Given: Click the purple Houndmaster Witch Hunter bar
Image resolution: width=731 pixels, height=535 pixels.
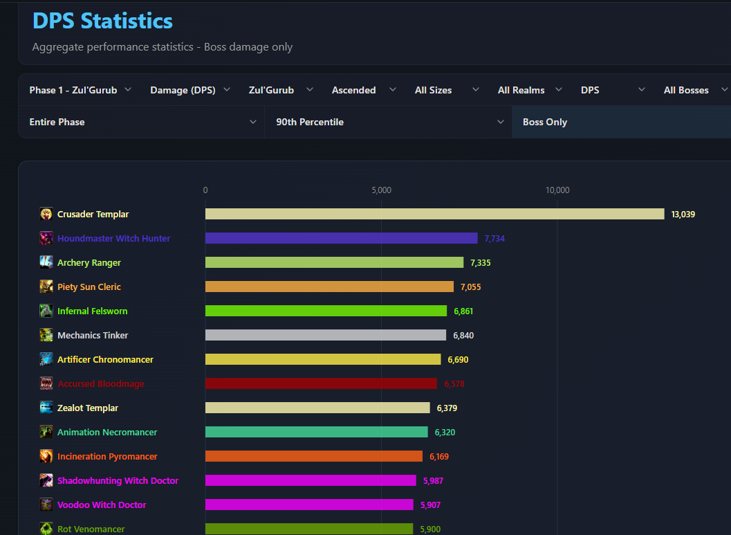Looking at the screenshot, I should pyautogui.click(x=341, y=238).
